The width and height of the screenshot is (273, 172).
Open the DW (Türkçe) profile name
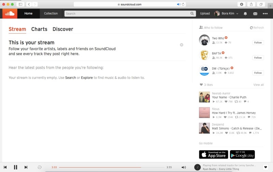point(221,68)
